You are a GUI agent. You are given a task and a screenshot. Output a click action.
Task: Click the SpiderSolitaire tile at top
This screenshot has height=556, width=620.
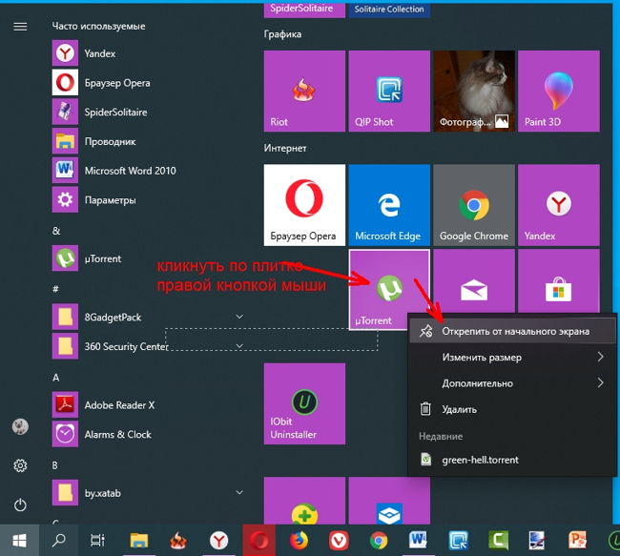tap(304, 10)
